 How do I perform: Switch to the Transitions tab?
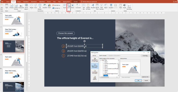[26, 2]
